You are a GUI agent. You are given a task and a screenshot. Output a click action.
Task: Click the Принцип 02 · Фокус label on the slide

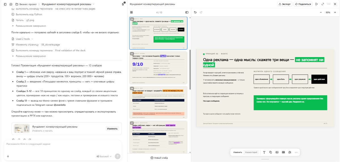click(x=216, y=54)
